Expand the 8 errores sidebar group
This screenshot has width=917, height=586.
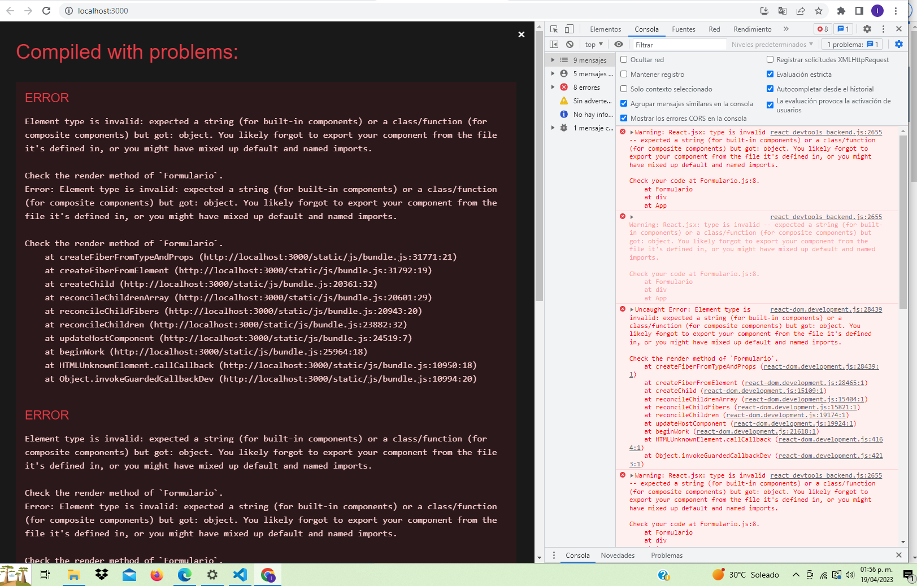pyautogui.click(x=553, y=87)
